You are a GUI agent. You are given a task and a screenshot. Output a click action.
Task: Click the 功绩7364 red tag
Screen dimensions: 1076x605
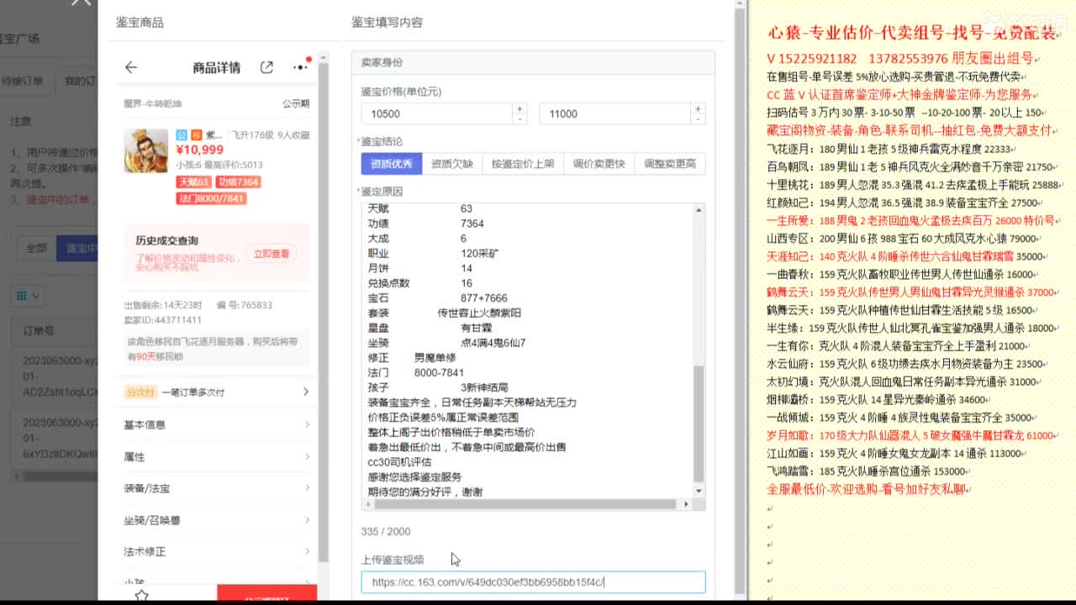click(238, 182)
